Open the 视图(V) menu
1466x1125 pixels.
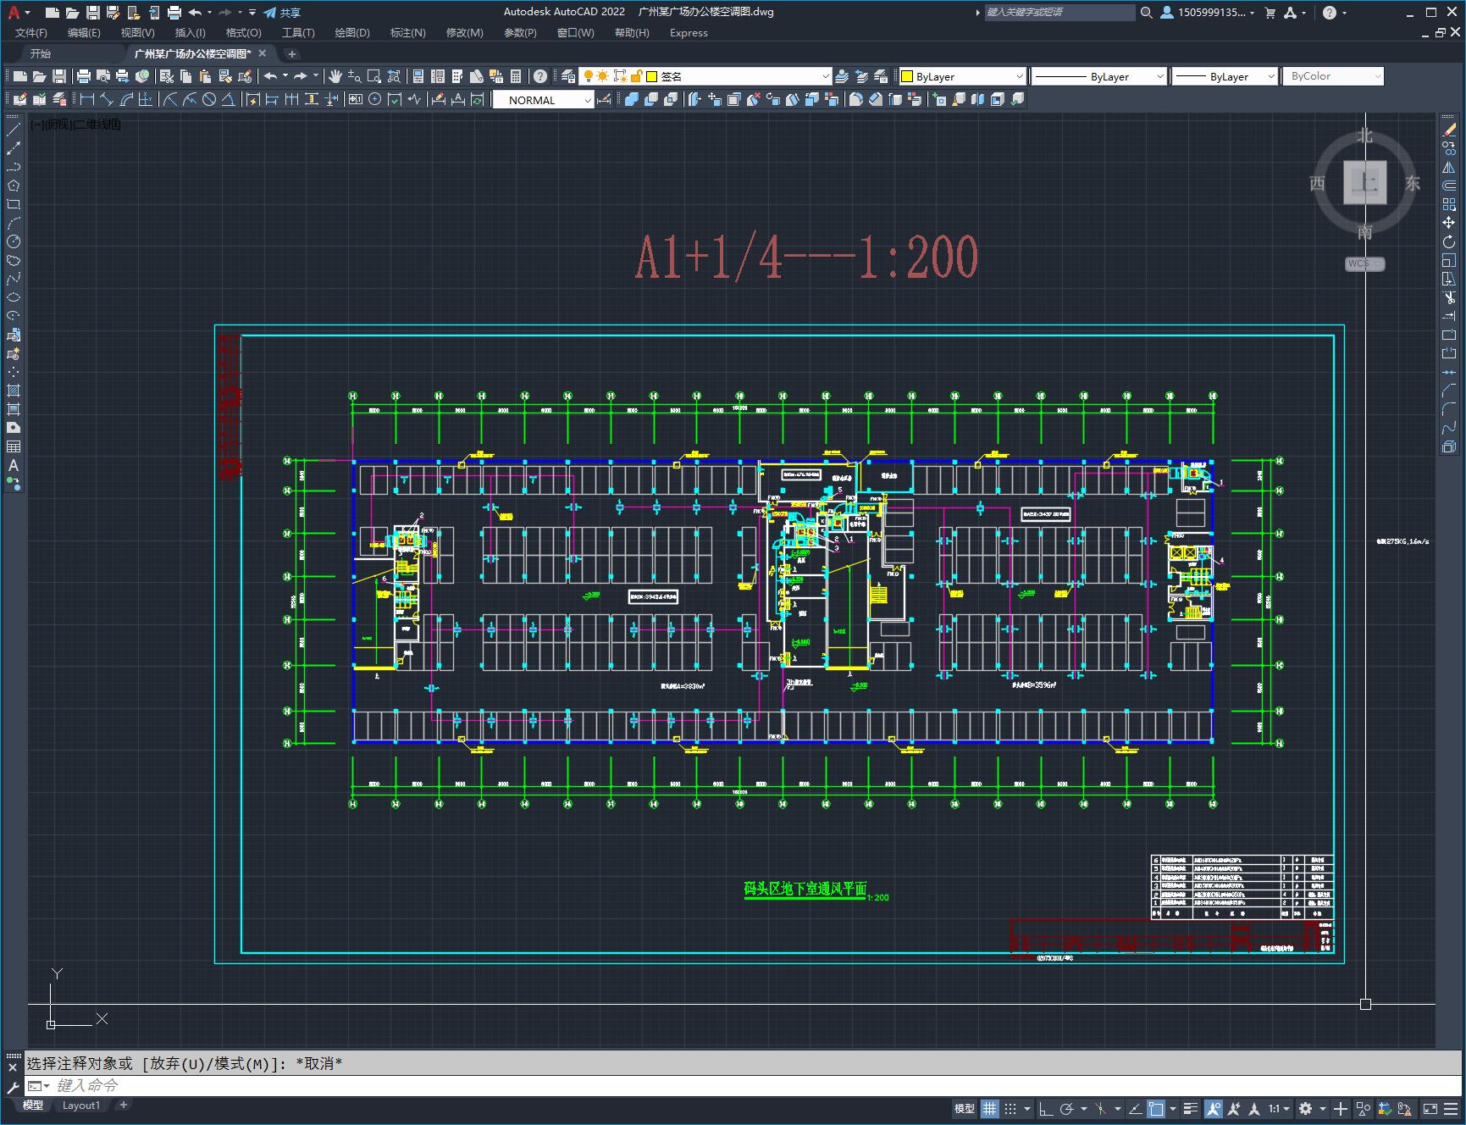click(137, 33)
